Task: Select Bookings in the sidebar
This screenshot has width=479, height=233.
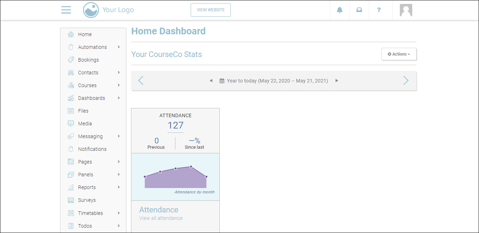Action: [88, 60]
